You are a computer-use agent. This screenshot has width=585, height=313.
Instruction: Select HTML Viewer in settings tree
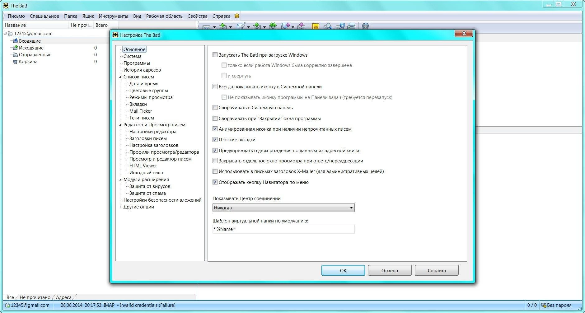(x=143, y=166)
